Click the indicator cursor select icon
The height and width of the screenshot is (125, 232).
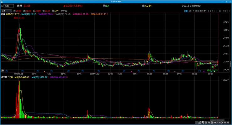tap(215, 123)
